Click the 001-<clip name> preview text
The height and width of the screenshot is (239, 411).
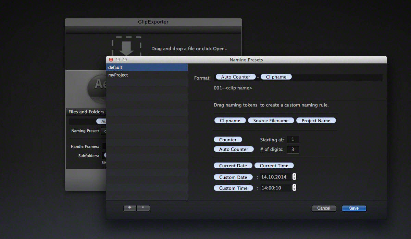tap(233, 88)
